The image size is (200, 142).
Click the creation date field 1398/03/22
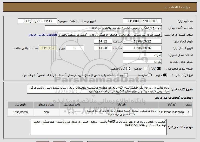pos(142,41)
